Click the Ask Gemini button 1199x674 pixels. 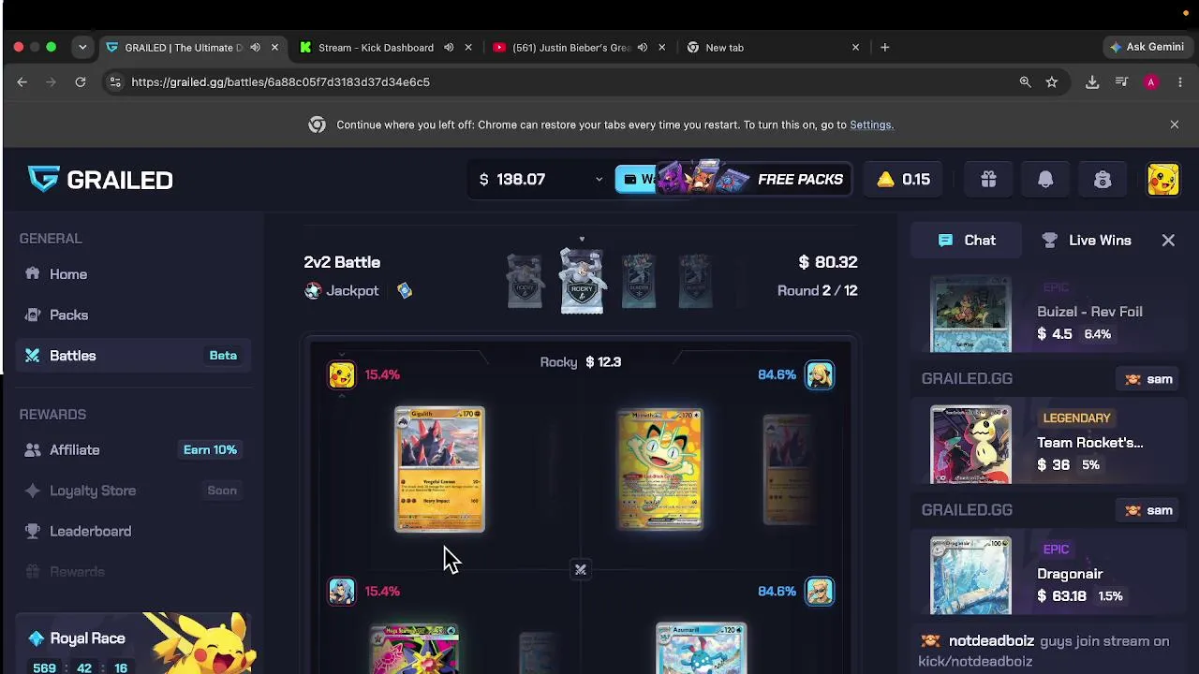1147,47
